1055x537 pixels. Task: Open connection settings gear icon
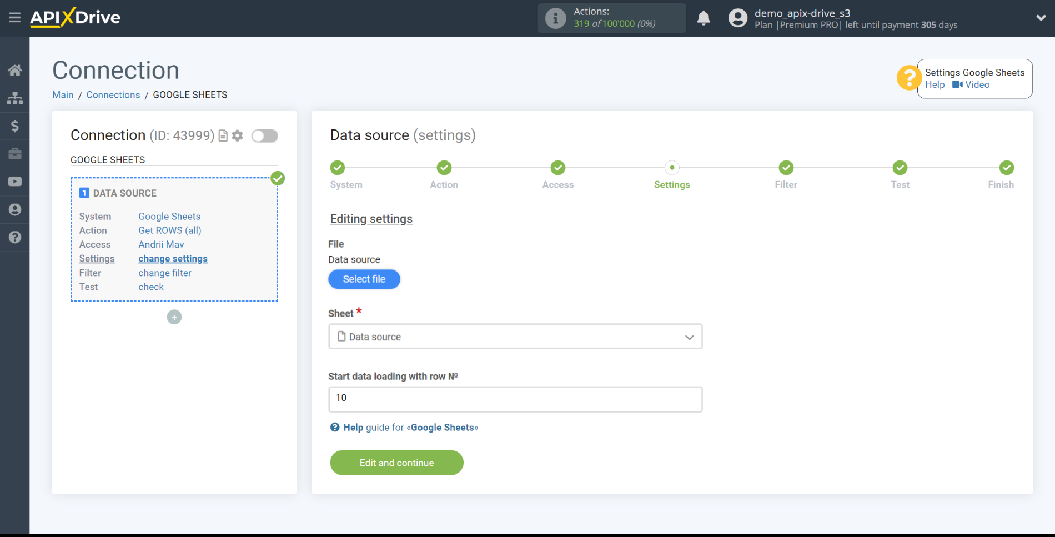238,135
